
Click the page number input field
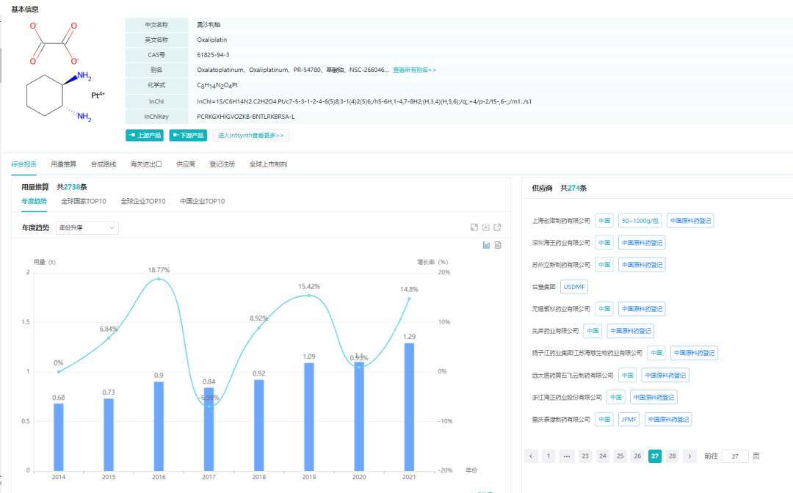[x=734, y=456]
